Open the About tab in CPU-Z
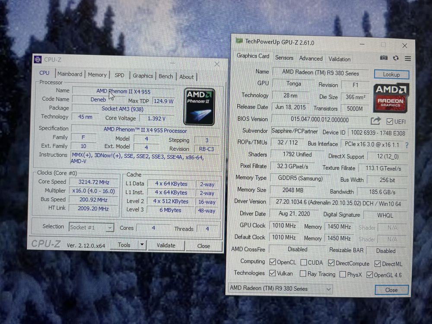Viewport: 432px width, 324px height. (187, 77)
